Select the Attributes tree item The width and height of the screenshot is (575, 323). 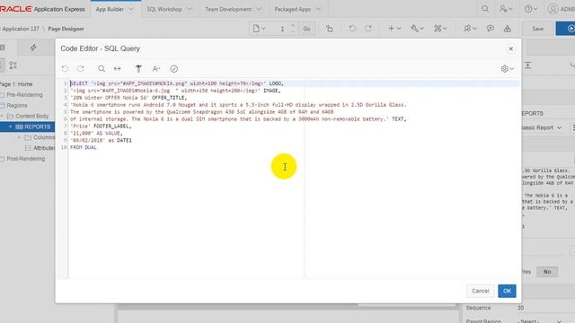coord(44,148)
